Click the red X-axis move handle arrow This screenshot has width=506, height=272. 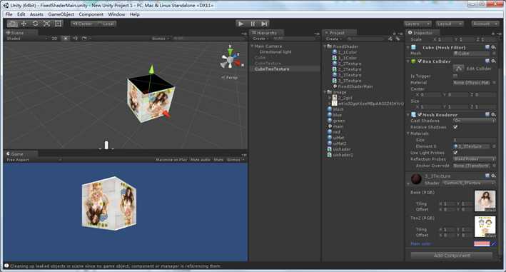166,114
